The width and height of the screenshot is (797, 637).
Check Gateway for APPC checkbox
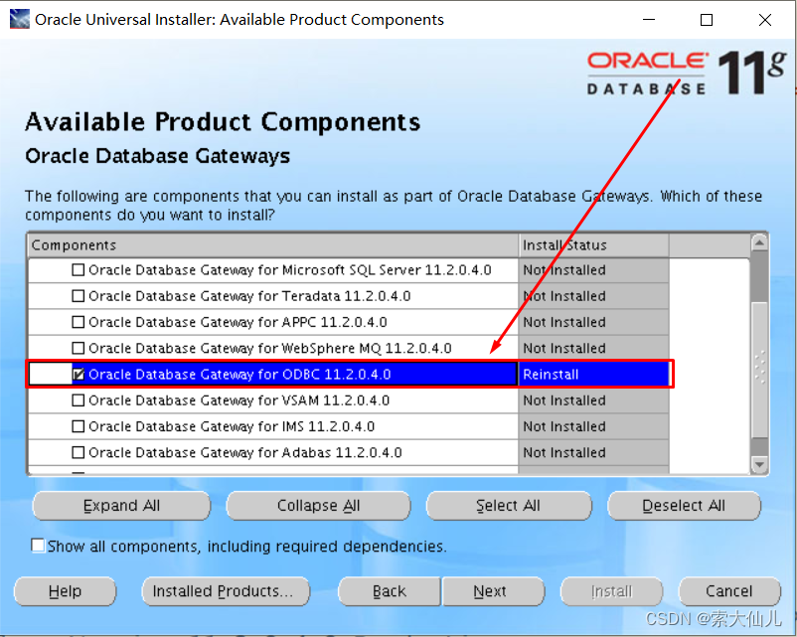pos(78,322)
